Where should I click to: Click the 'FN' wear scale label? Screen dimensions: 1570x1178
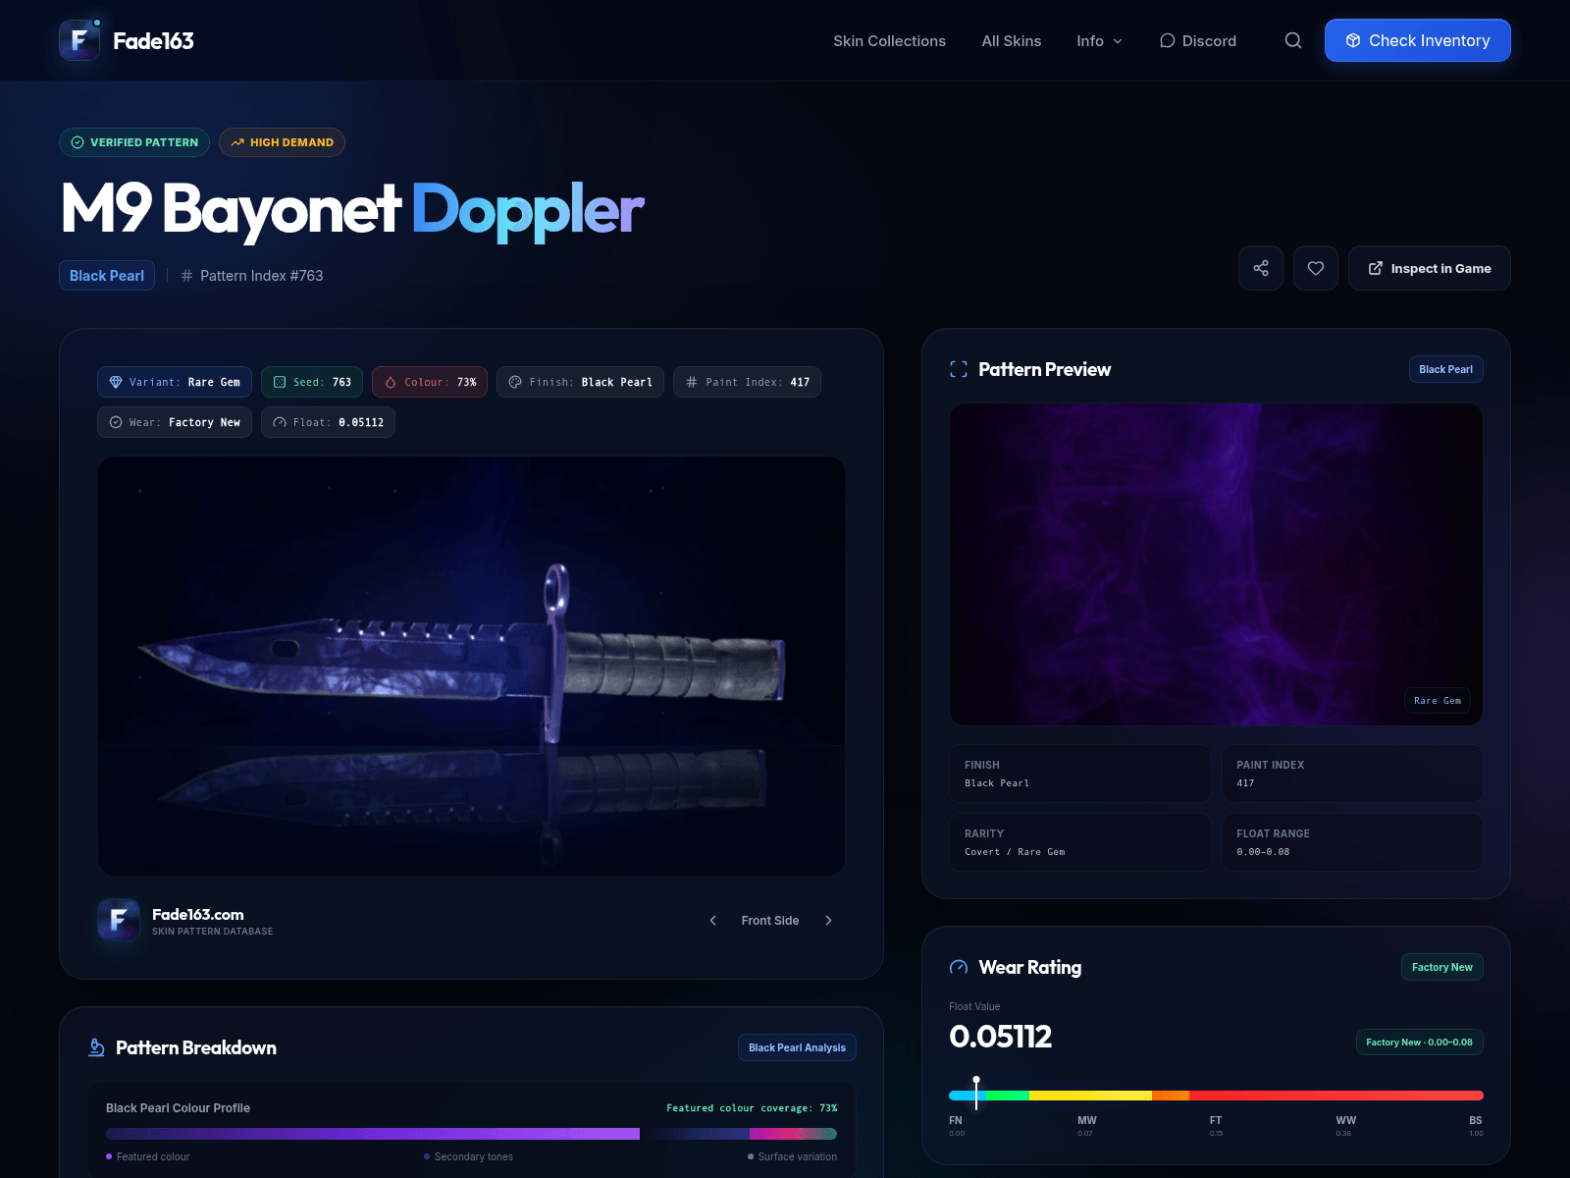pos(956,1120)
